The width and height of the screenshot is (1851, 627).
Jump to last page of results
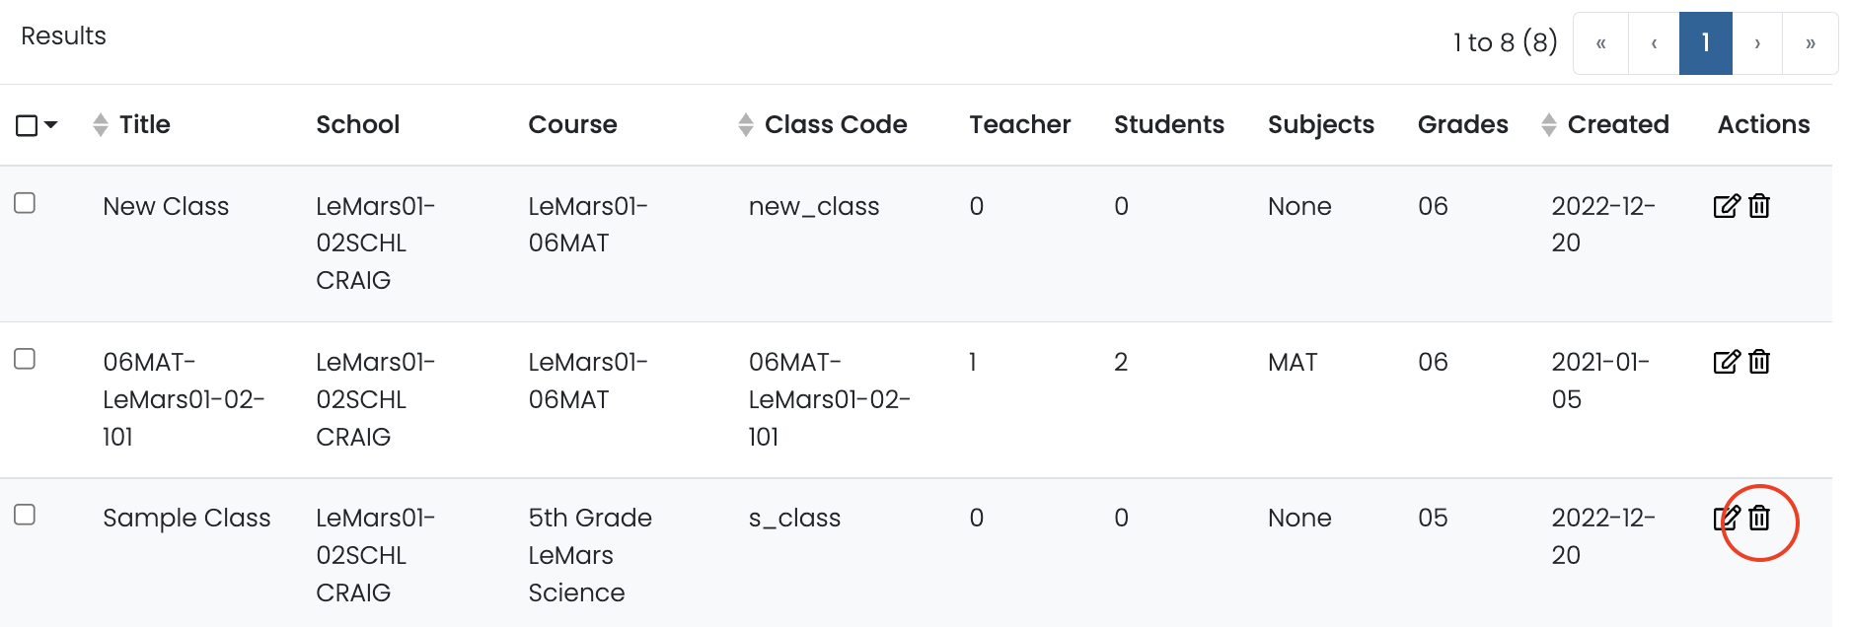pos(1810,43)
